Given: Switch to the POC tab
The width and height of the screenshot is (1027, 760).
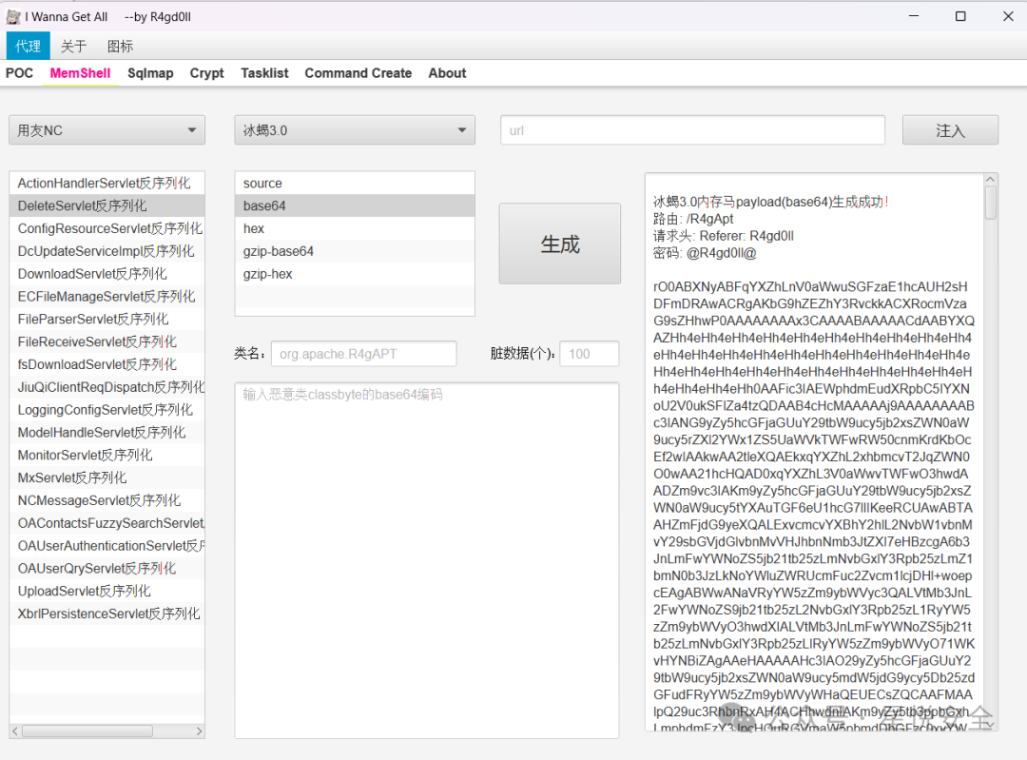Looking at the screenshot, I should [x=19, y=73].
